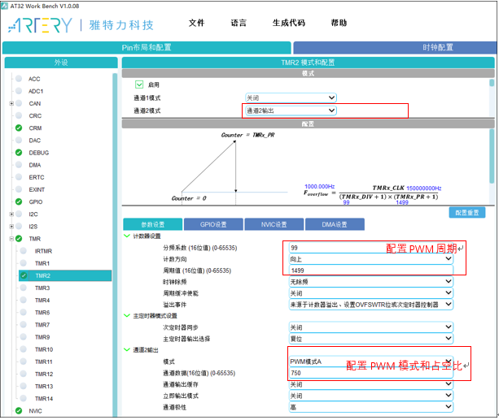Expand the CAN tree node
This screenshot has height=420, width=499.
11,103
